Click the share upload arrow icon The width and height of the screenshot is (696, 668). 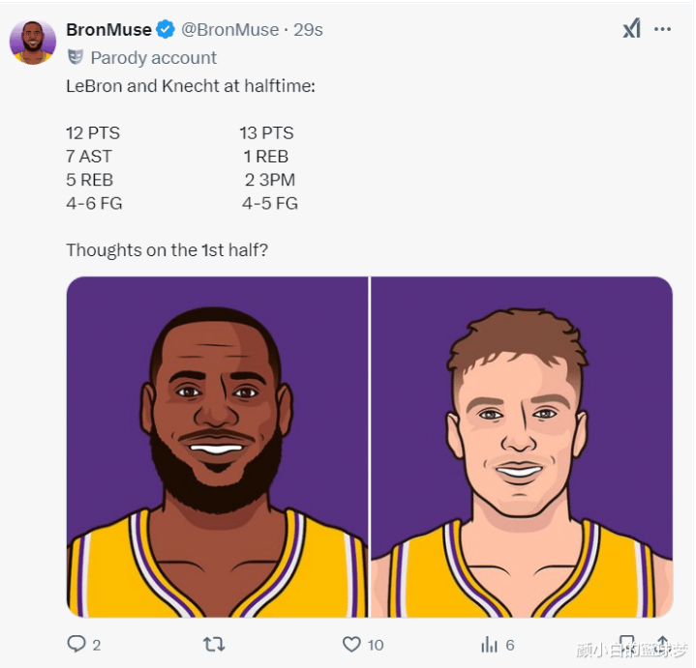click(662, 644)
